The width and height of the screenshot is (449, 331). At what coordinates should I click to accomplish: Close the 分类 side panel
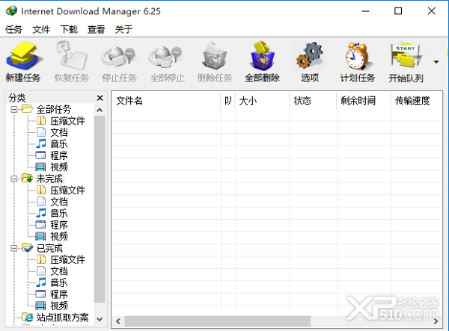click(100, 98)
